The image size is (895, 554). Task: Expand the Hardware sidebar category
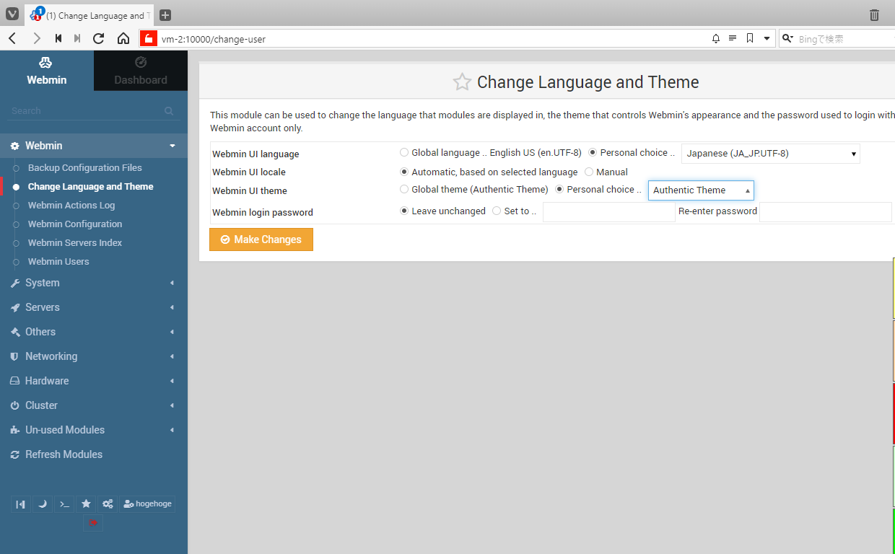point(94,381)
